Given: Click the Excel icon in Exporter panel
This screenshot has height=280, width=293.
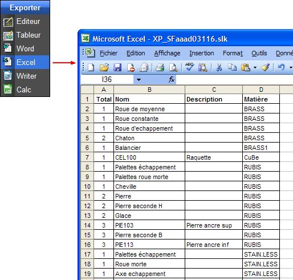Looking at the screenshot, I should (x=7, y=62).
